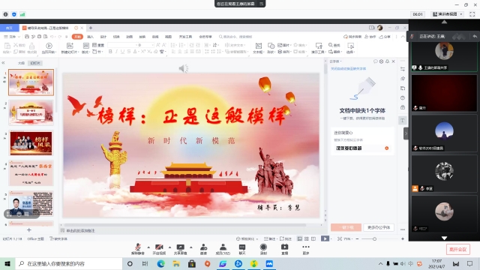Open the More options in meeting toolbar
This screenshot has width=480, height=270.
pyautogui.click(x=306, y=249)
